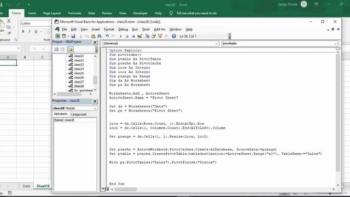Screen dimensions: 350x197
Task: Open the Debug menu in VBA editor
Action: tap(123, 29)
